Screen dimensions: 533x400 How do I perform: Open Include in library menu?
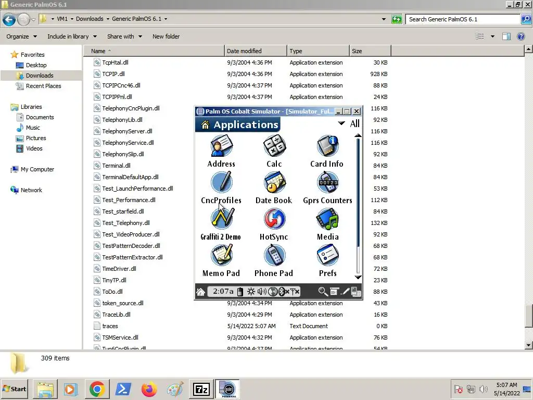72,36
